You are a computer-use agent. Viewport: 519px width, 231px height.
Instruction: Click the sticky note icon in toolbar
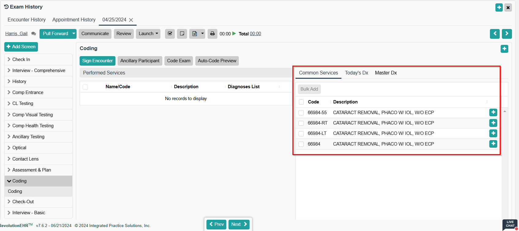[182, 34]
